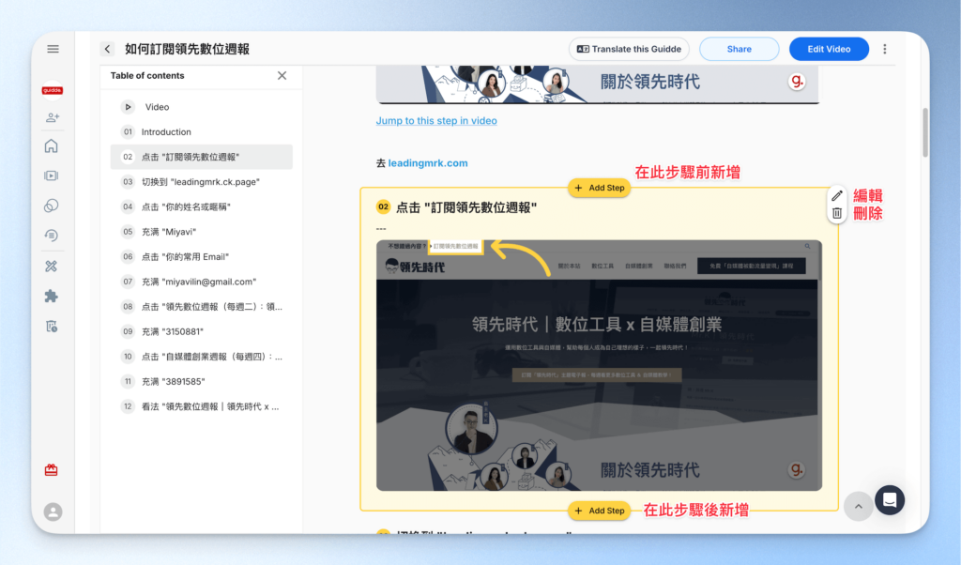Open the Jump to this step in video link
The width and height of the screenshot is (961, 565).
pyautogui.click(x=436, y=121)
